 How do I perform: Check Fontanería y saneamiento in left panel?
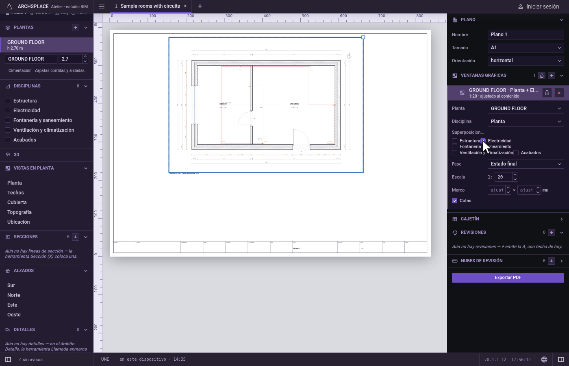click(x=7, y=120)
